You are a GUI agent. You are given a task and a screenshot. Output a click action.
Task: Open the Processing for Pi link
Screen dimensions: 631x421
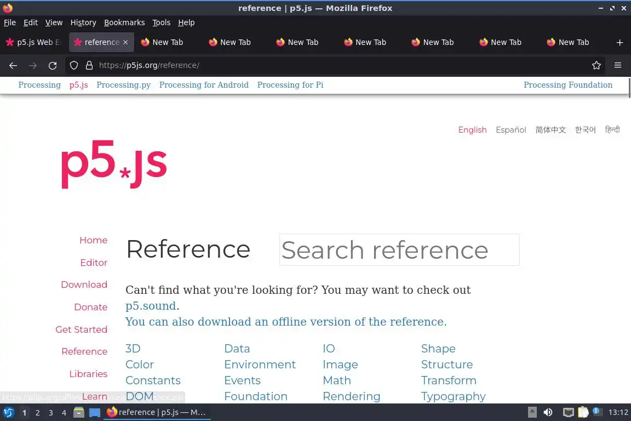(x=290, y=85)
